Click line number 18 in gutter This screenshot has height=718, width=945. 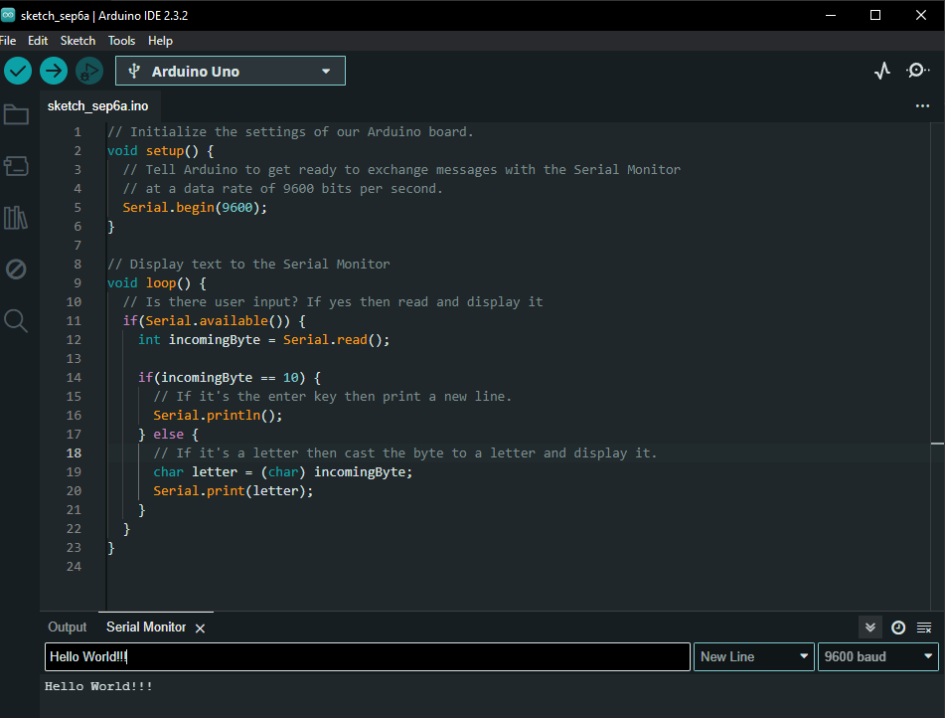pyautogui.click(x=74, y=453)
